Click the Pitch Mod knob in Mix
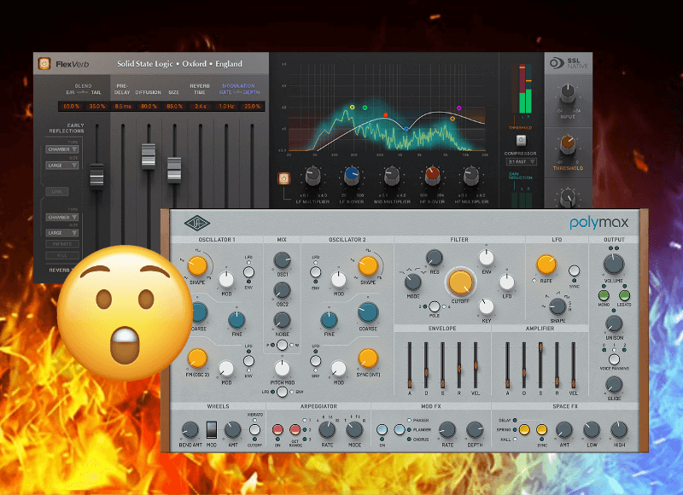 coord(282,369)
